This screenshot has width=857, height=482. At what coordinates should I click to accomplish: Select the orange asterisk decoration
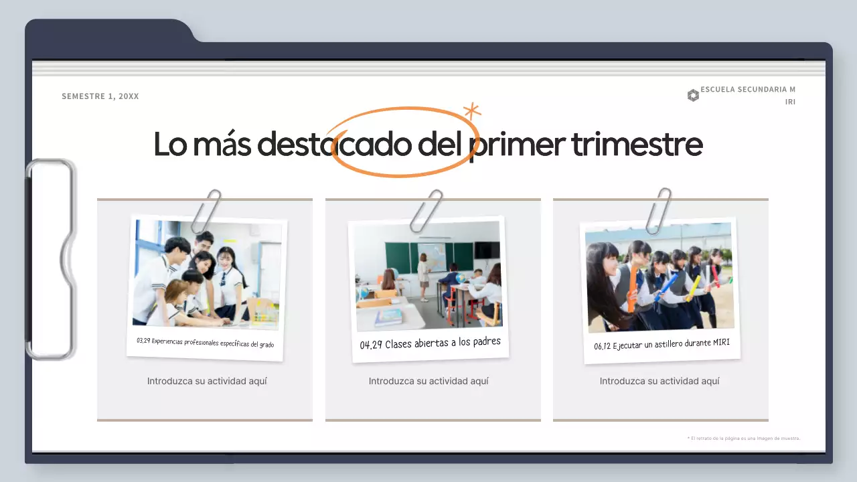pos(472,111)
